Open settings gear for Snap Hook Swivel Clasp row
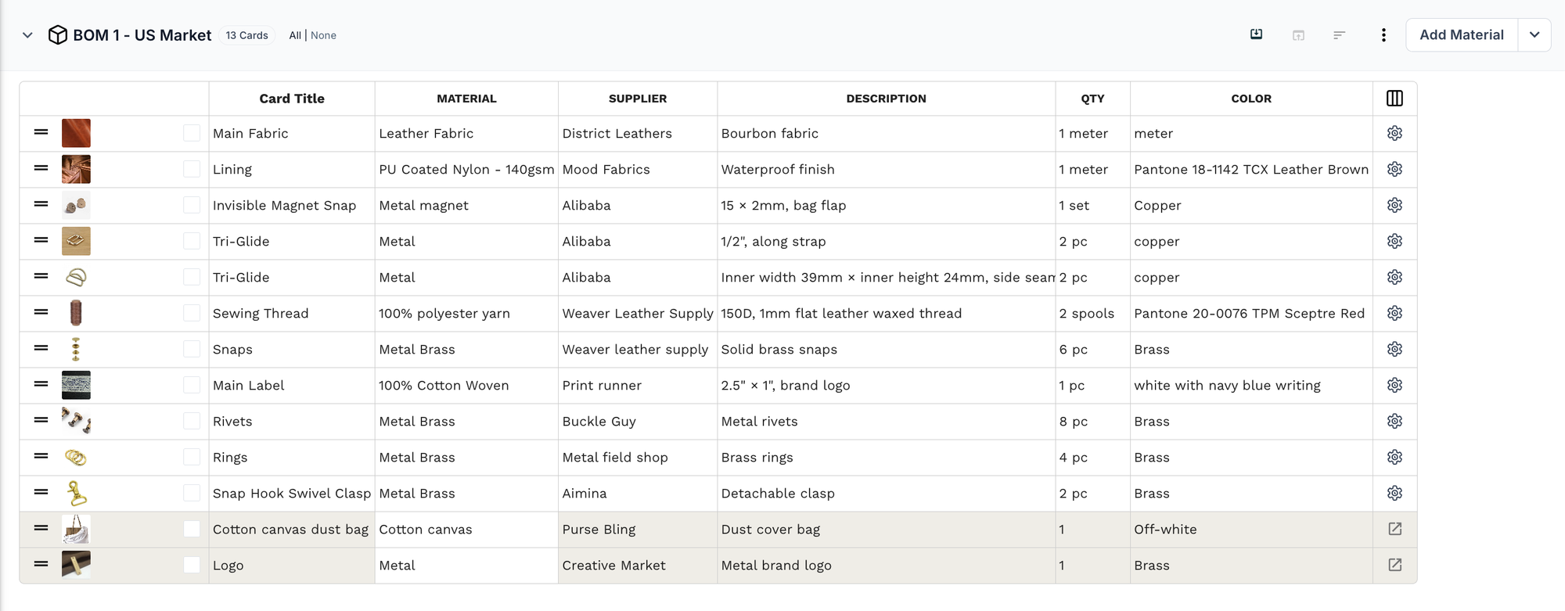The height and width of the screenshot is (611, 1565). coord(1394,493)
